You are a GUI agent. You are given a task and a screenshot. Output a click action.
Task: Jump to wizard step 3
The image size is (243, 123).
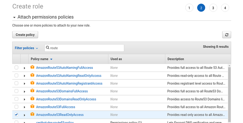[213, 8]
